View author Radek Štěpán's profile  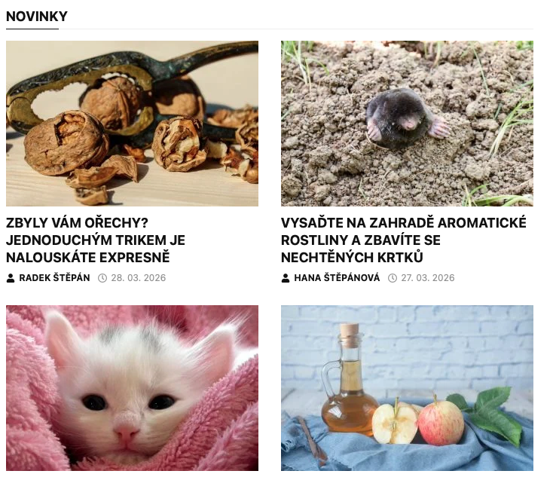[x=54, y=278]
